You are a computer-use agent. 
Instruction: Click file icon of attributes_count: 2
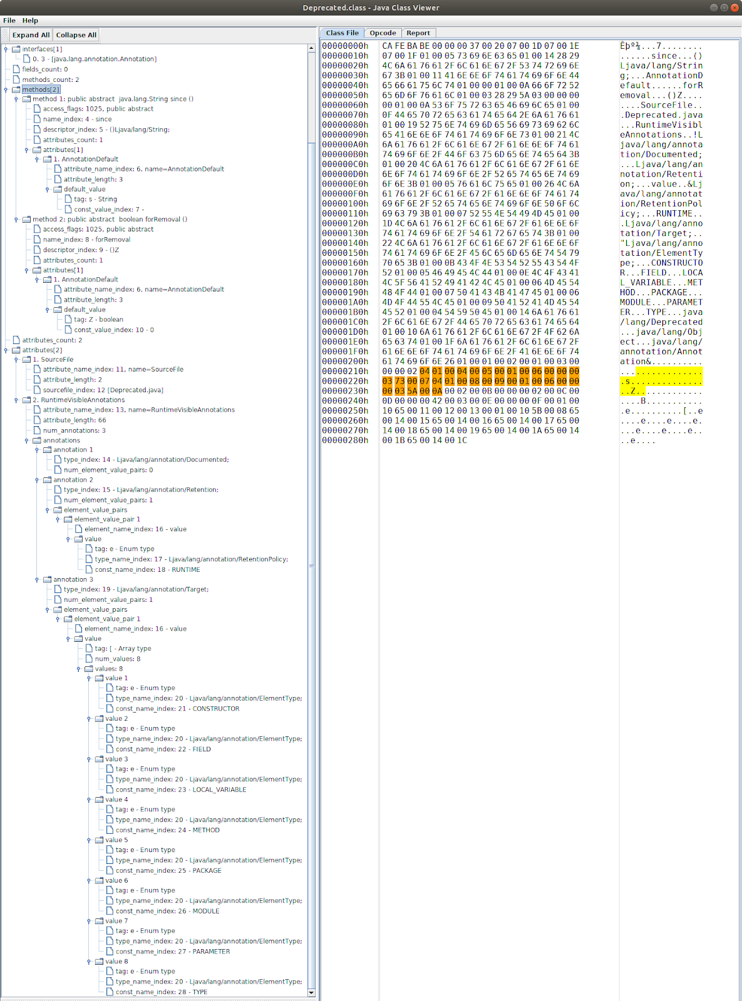(16, 340)
